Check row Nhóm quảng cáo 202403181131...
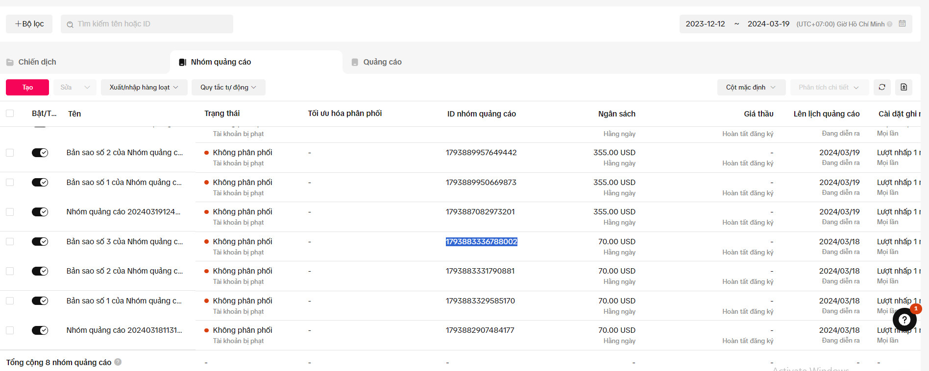This screenshot has height=371, width=929. coord(10,330)
